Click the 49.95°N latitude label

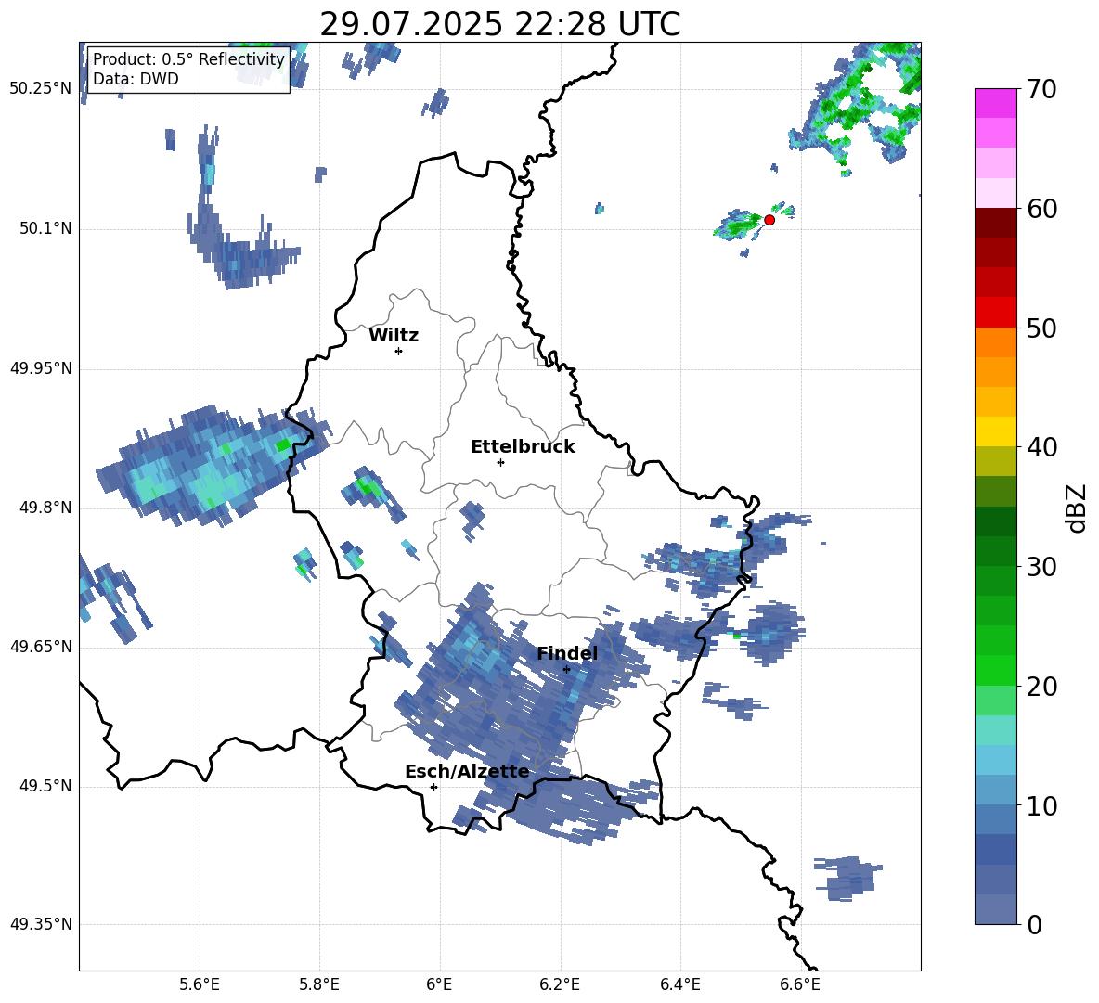(x=41, y=367)
